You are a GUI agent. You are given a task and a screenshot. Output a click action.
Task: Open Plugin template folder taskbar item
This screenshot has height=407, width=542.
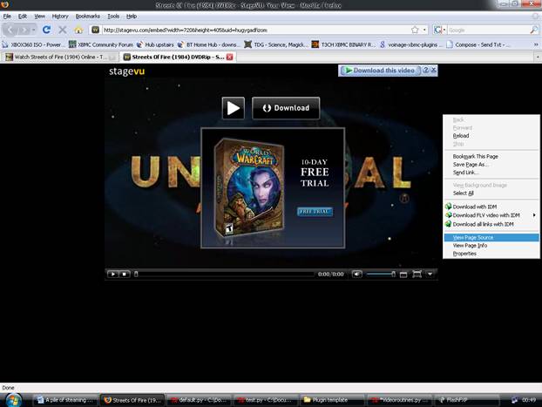(331, 400)
